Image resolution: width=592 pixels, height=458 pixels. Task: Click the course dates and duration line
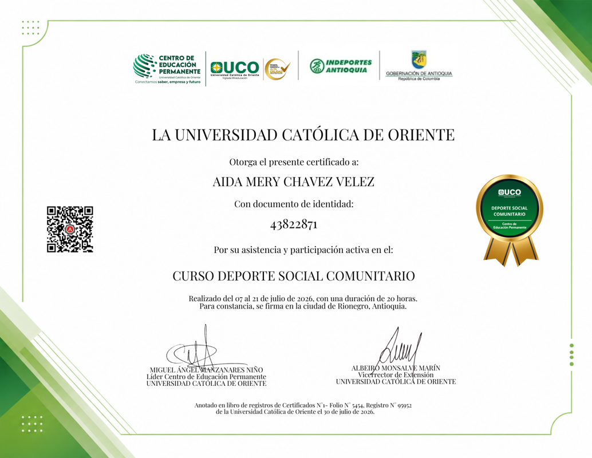pyautogui.click(x=303, y=299)
